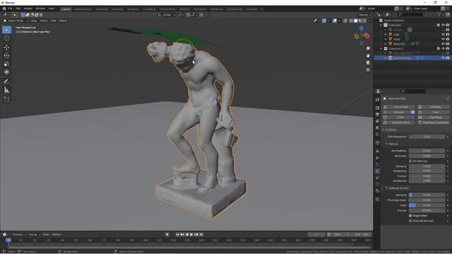
Task: Click the Fluid physics button
Action: click(x=433, y=112)
